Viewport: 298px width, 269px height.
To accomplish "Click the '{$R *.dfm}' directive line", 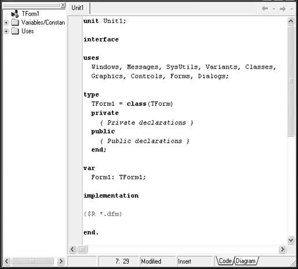I will click(x=103, y=214).
